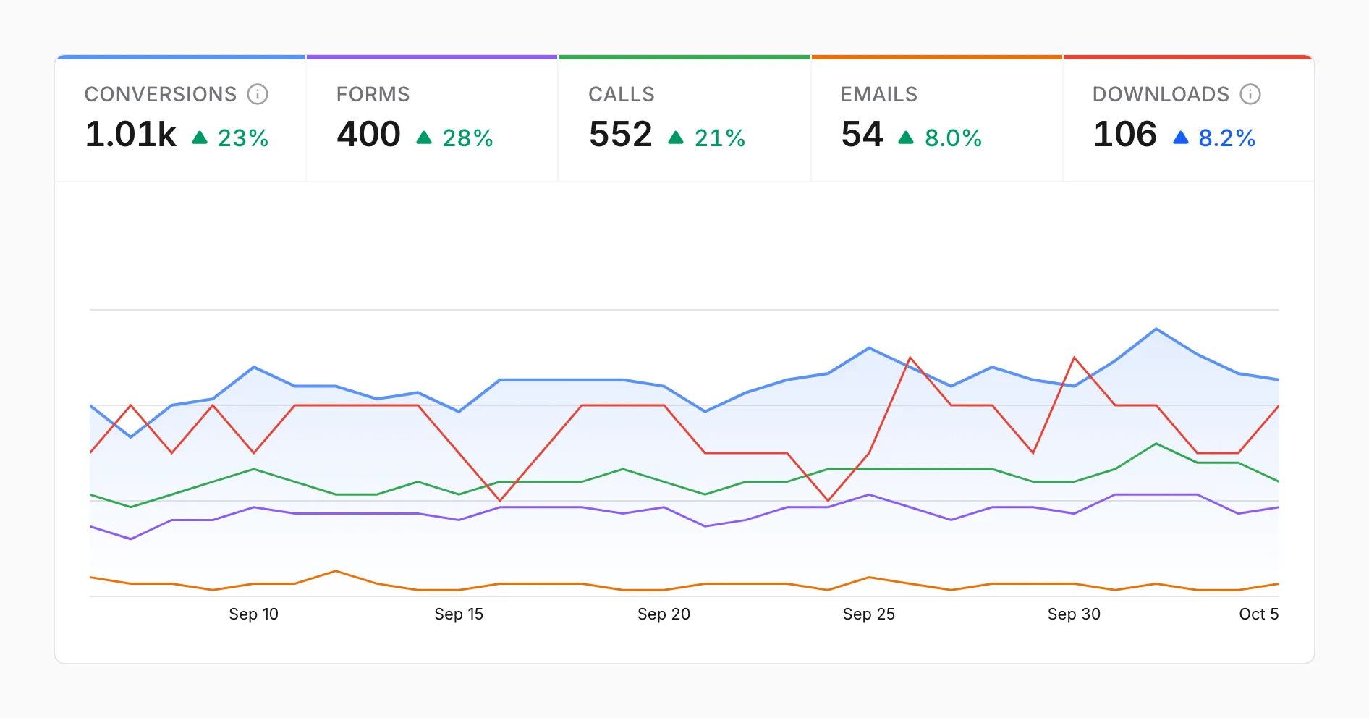The width and height of the screenshot is (1369, 718).
Task: Select the Calls metric tab
Action: (x=684, y=119)
